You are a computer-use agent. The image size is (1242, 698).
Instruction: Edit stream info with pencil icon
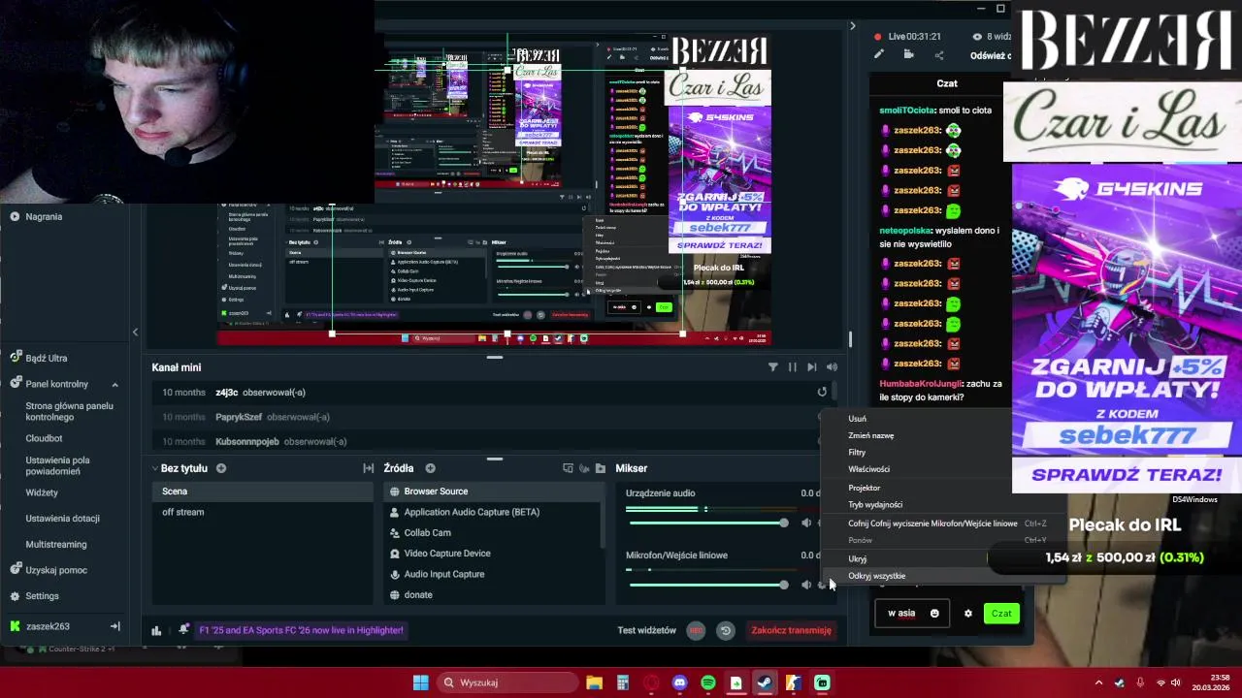[x=879, y=54]
